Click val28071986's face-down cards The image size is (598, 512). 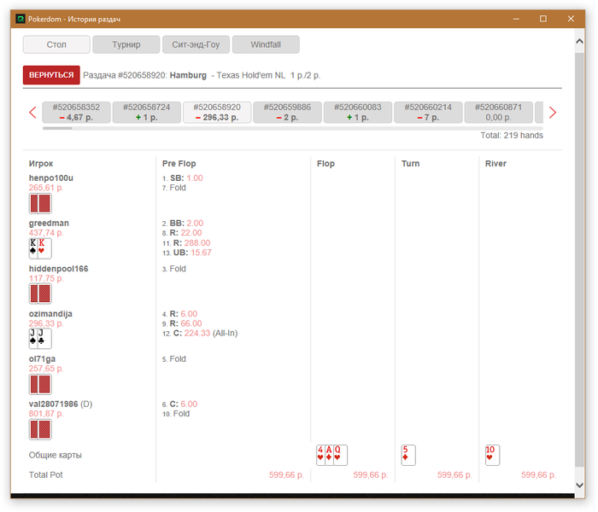40,429
